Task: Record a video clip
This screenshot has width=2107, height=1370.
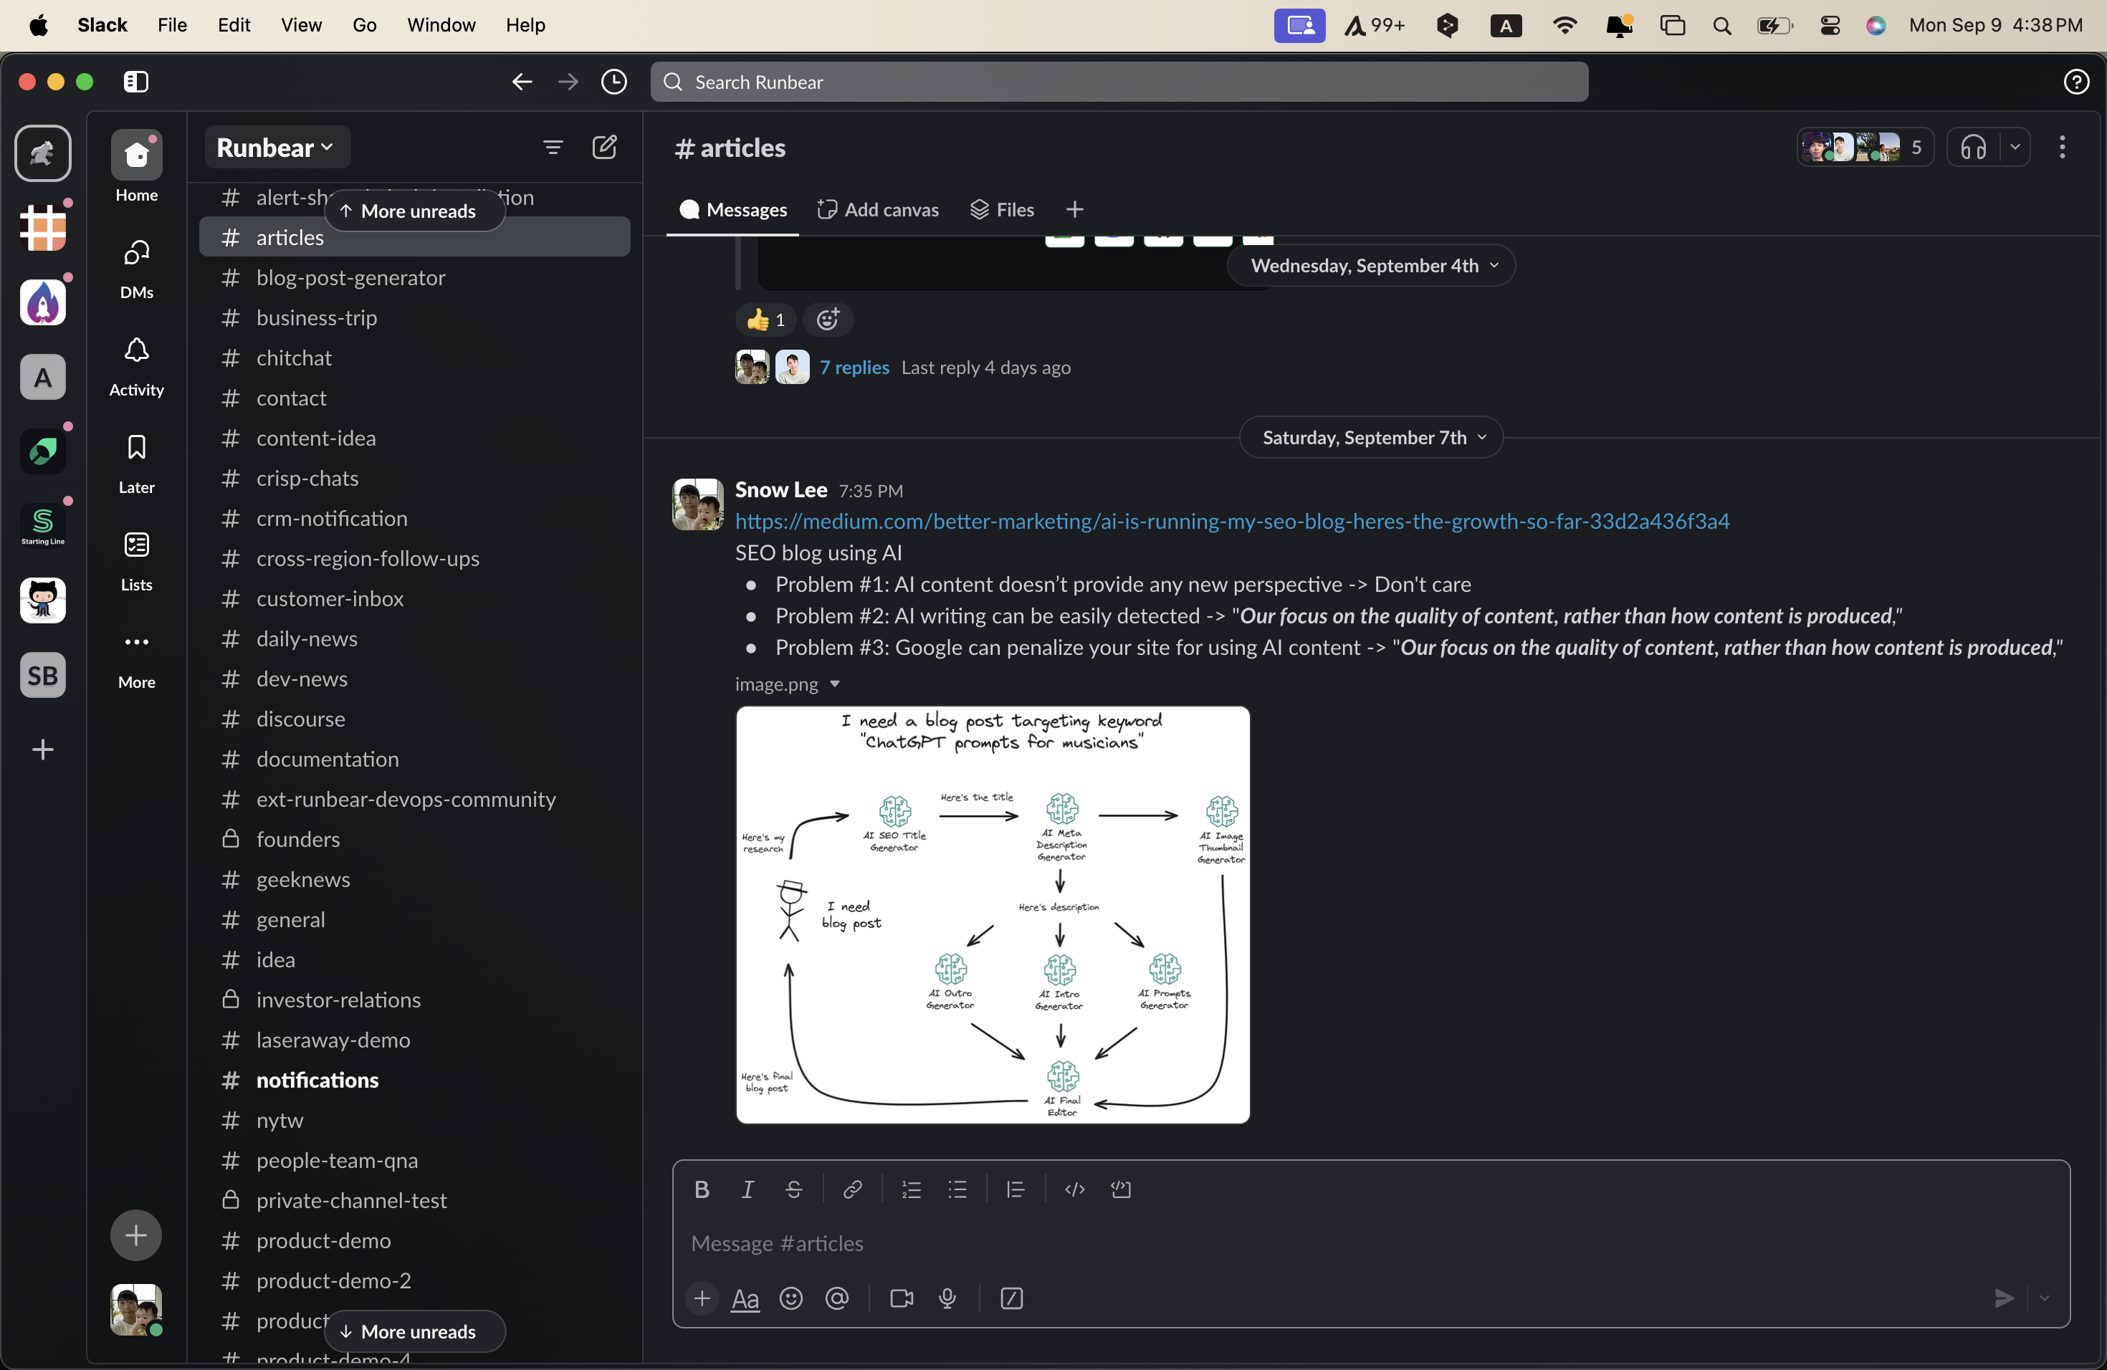Action: coord(902,1298)
